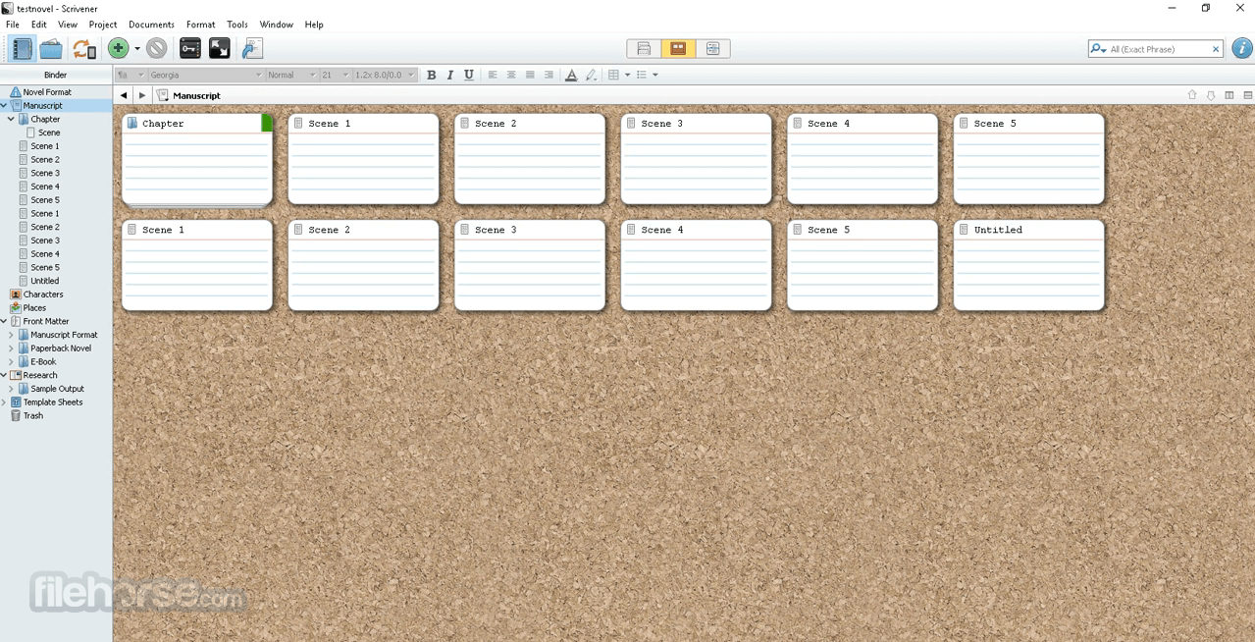Open the paragraph style preset dropdown
This screenshot has width=1255, height=642.
131,75
